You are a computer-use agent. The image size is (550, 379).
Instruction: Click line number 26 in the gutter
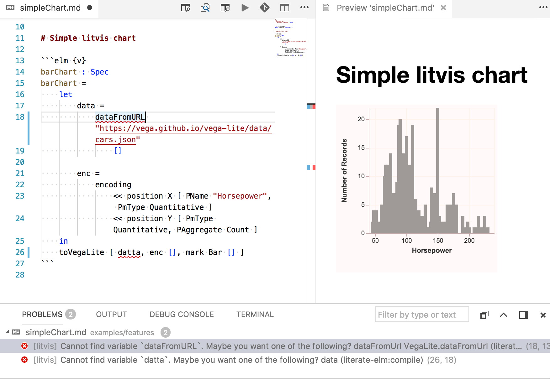pyautogui.click(x=20, y=252)
